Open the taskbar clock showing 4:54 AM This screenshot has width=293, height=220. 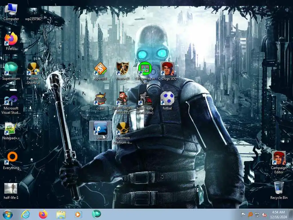pos(278,215)
